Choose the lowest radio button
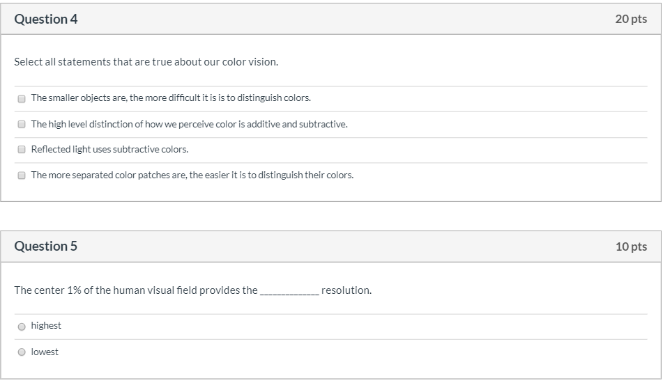Screen dimensions: 663x383 point(22,352)
